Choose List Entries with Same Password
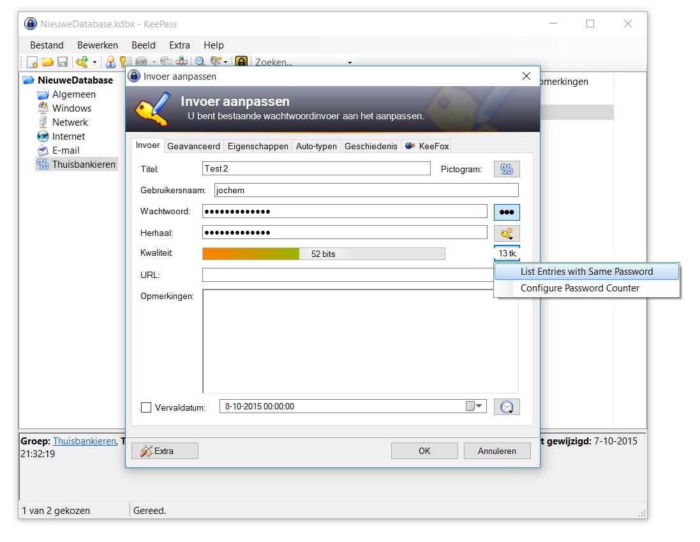Screen dimensions: 700x542 [x=586, y=272]
